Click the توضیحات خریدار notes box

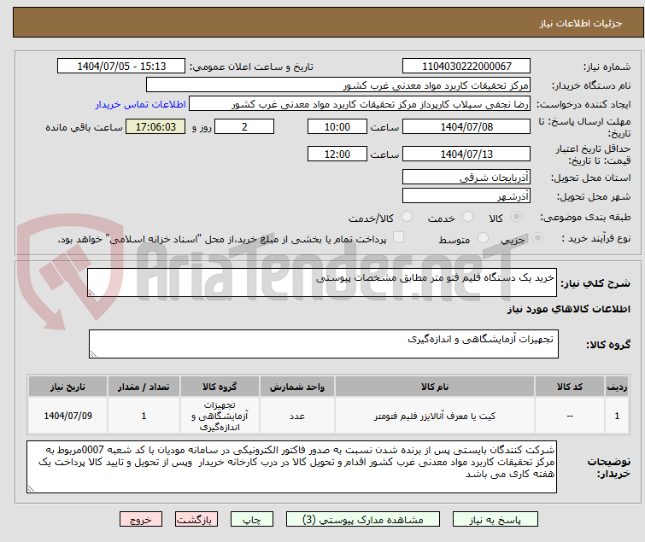tap(291, 467)
